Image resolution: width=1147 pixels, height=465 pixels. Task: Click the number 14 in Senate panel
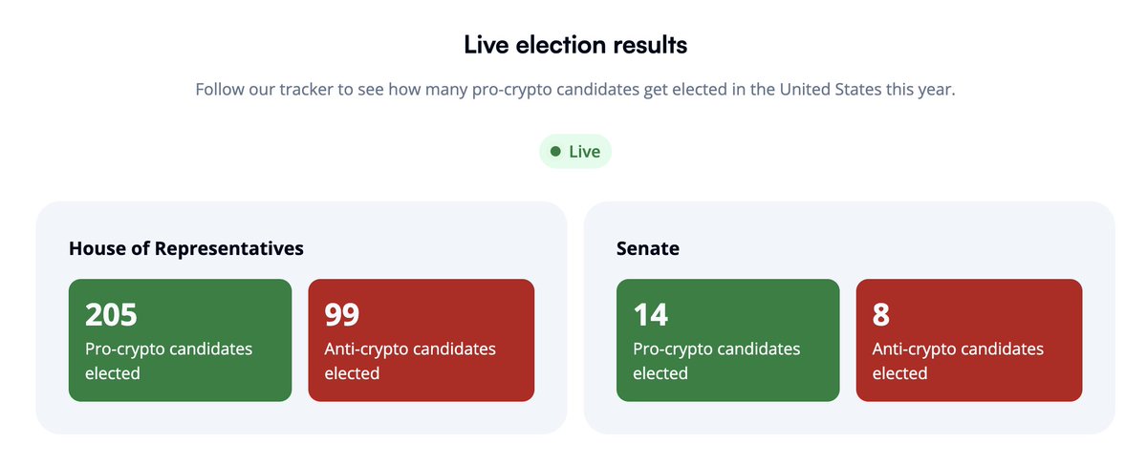point(651,314)
